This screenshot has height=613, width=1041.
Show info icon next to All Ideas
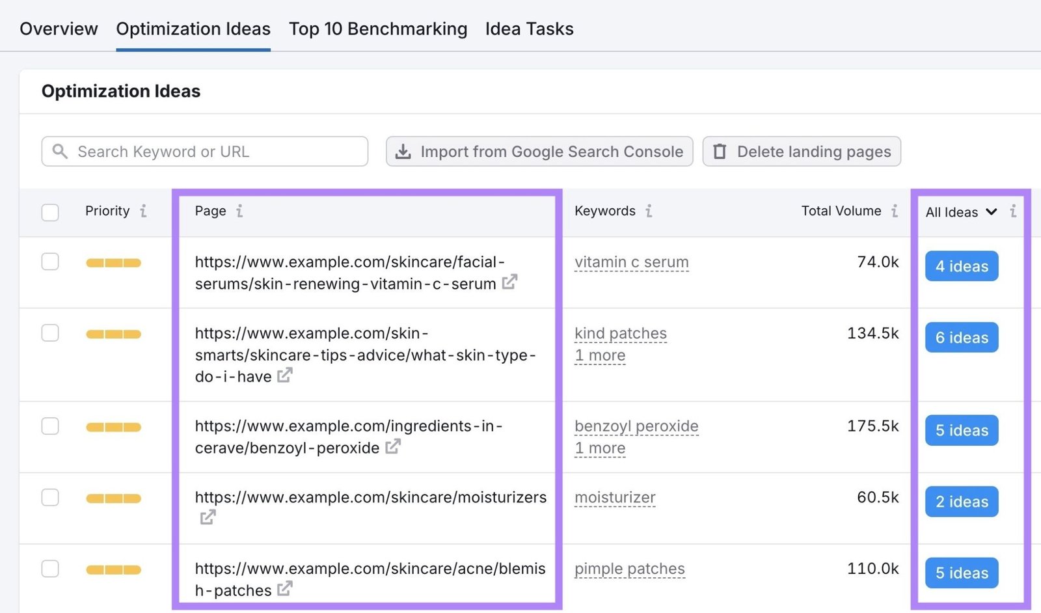(x=1013, y=211)
